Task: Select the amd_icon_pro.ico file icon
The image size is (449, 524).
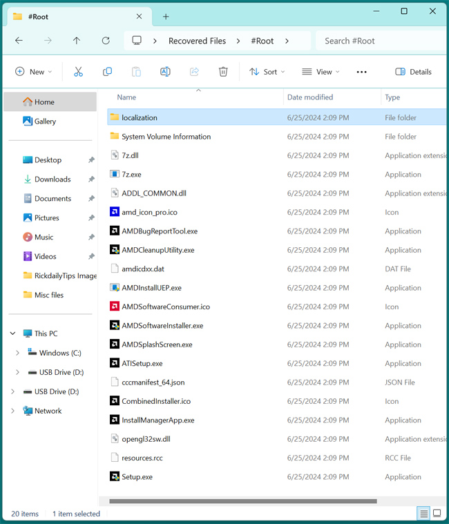Action: pyautogui.click(x=115, y=212)
